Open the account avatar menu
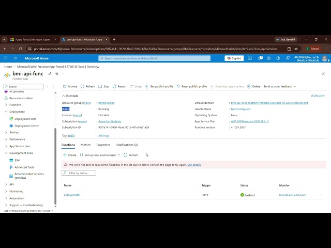The height and width of the screenshot is (248, 331). (x=325, y=58)
